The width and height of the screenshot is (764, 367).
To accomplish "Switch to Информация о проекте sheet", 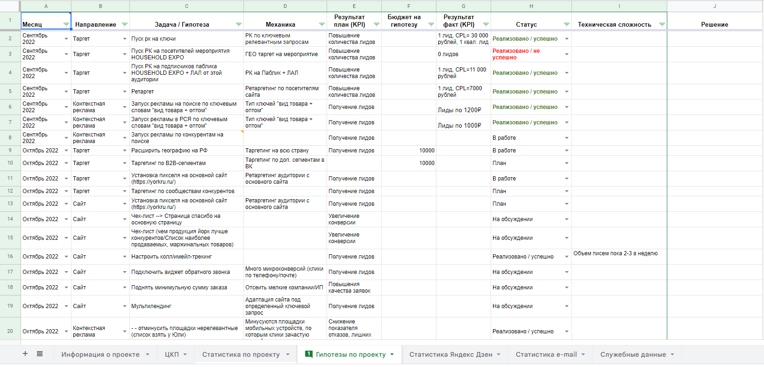I will (100, 354).
